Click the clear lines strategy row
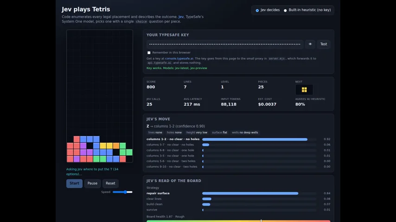 coord(238,199)
